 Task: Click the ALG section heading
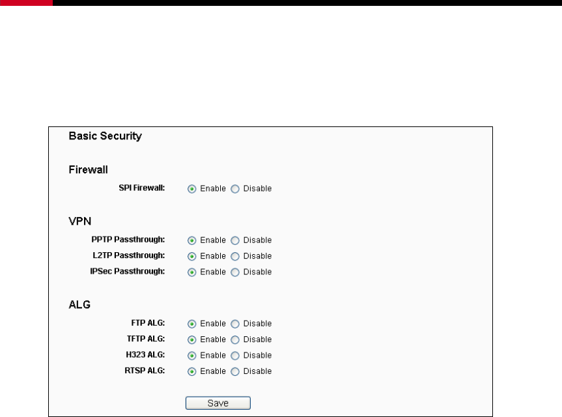79,305
